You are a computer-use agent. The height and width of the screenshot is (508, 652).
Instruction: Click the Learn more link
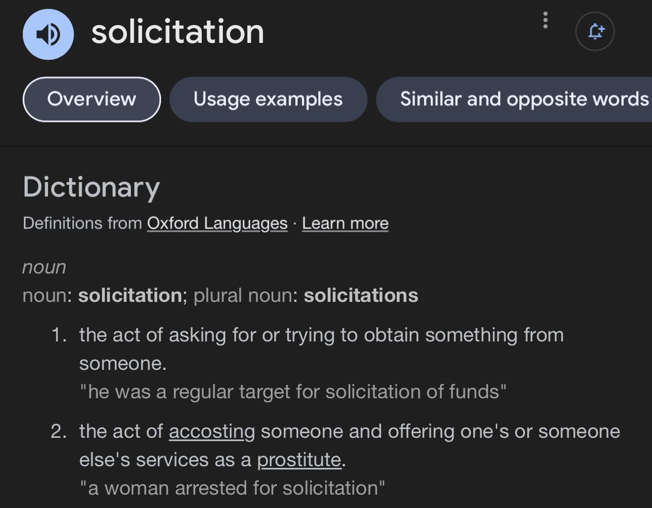[345, 223]
